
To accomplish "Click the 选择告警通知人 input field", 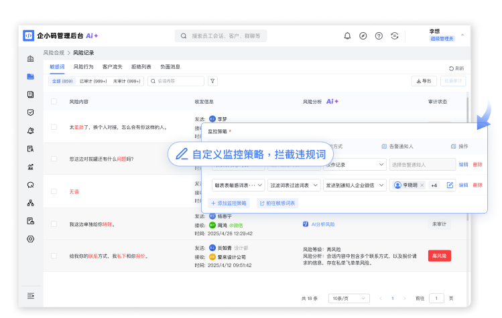I will tap(422, 165).
